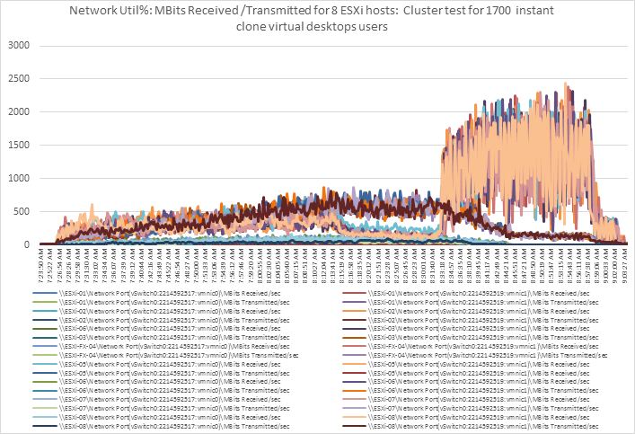The width and height of the screenshot is (635, 434).
Task: Select legend entry ESXi-FX-04 vmnic0 MBits Received/sec
Action: coord(161,347)
